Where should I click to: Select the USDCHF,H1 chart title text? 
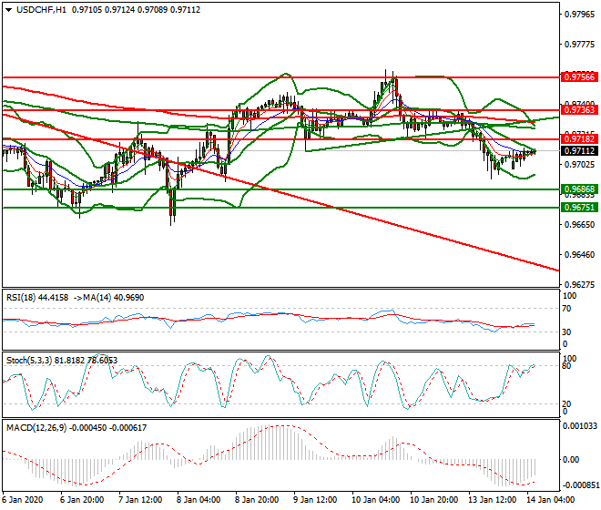41,10
